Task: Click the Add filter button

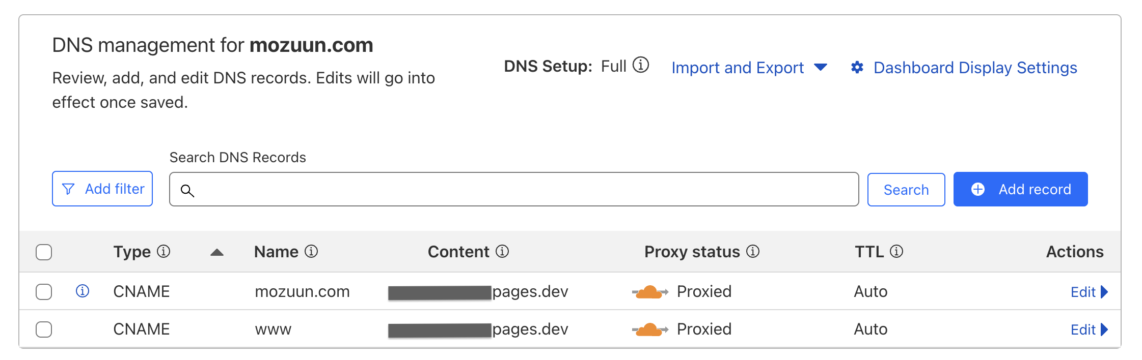Action: (x=102, y=189)
